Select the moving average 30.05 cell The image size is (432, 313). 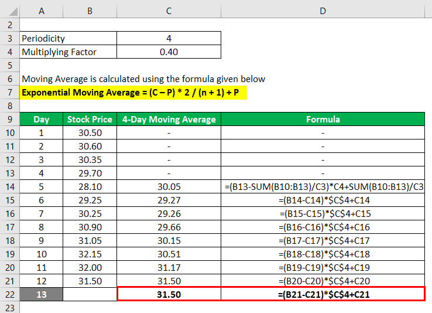(169, 187)
